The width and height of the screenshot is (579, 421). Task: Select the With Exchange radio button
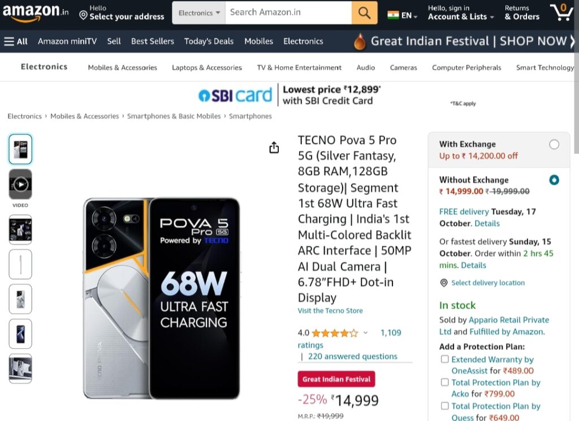[554, 144]
